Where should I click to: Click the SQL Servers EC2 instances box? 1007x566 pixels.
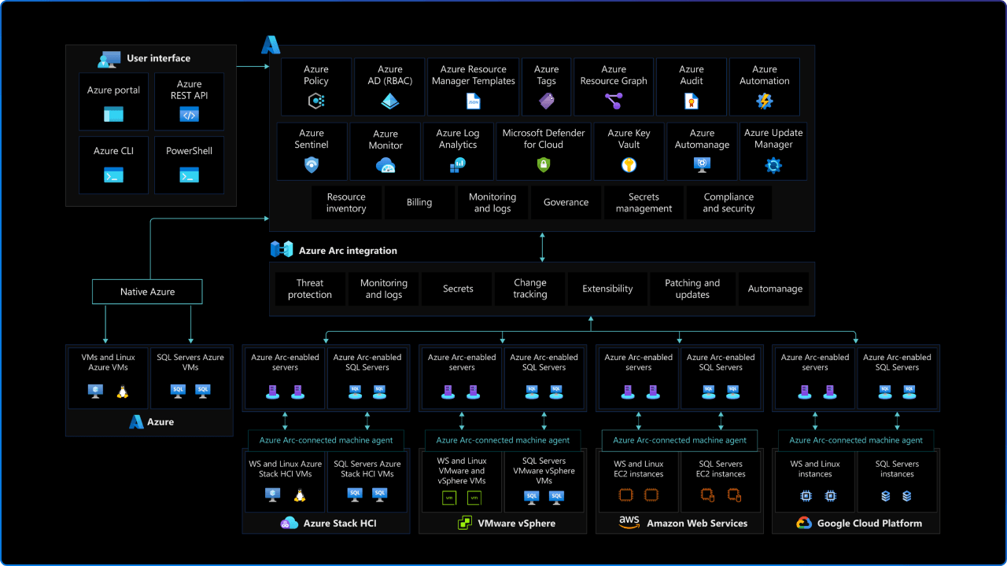(720, 481)
